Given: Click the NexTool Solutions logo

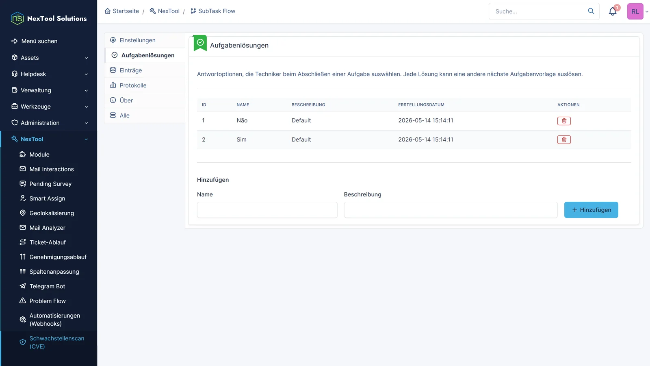Looking at the screenshot, I should click(x=49, y=18).
